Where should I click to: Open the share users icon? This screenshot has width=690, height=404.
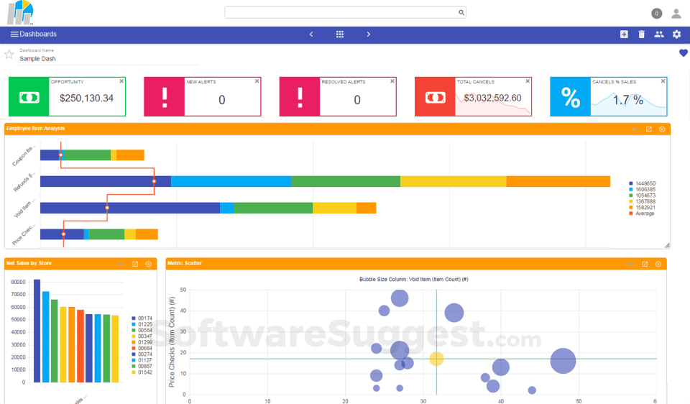[659, 34]
